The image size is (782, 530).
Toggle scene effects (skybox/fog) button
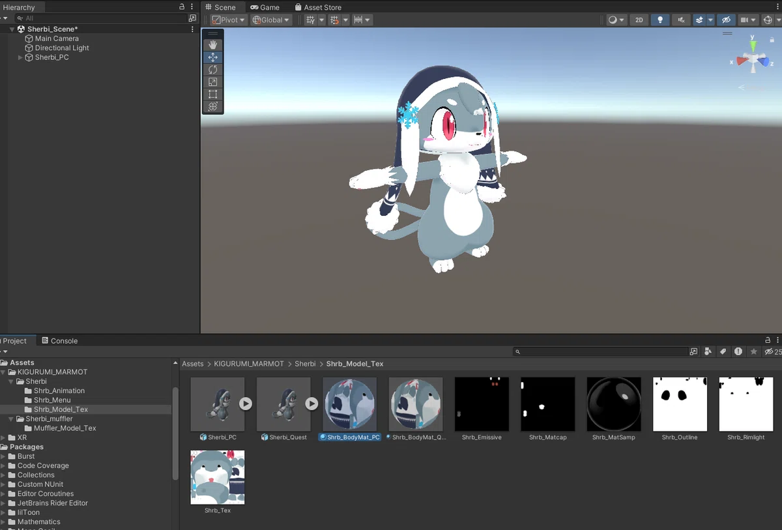(699, 20)
